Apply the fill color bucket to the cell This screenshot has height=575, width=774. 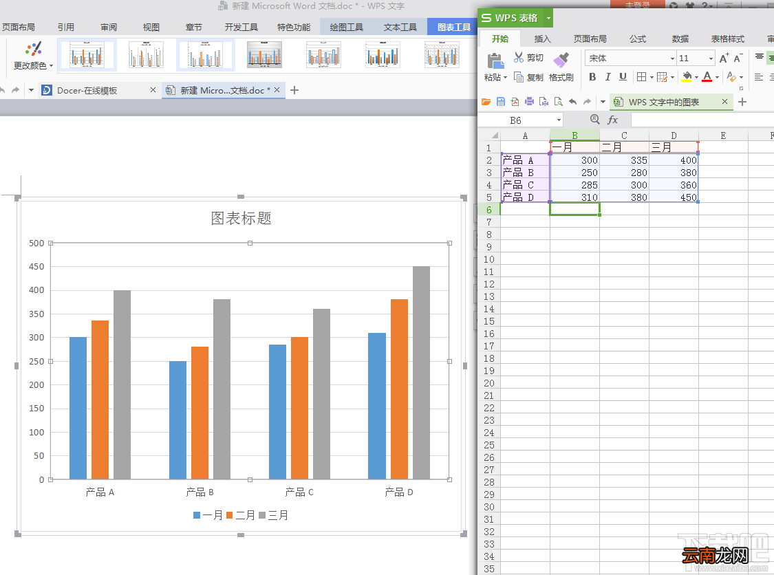coord(687,76)
